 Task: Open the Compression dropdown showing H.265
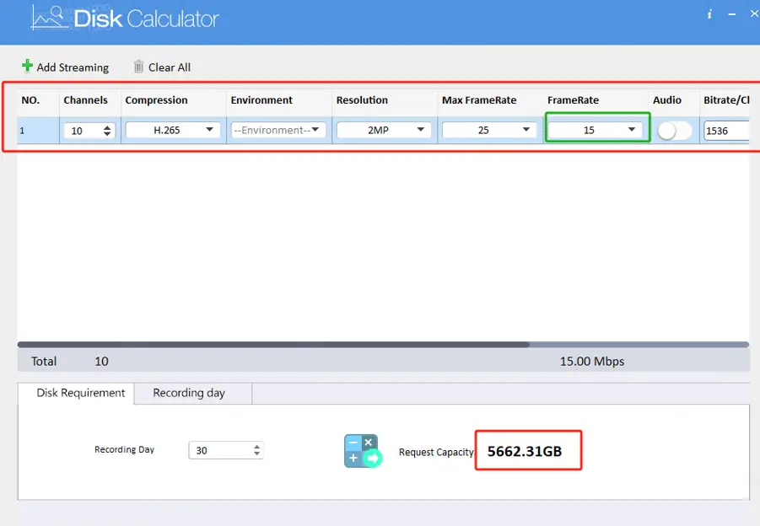(173, 130)
